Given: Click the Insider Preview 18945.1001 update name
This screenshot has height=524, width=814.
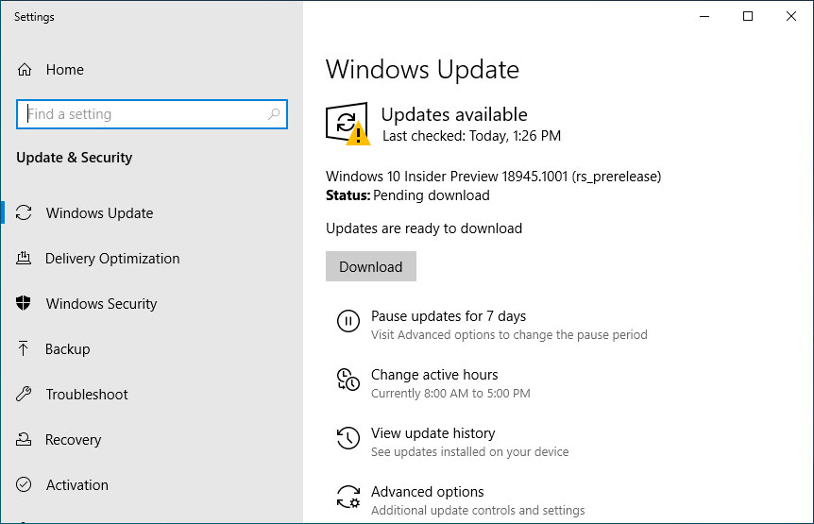Looking at the screenshot, I should [x=493, y=177].
